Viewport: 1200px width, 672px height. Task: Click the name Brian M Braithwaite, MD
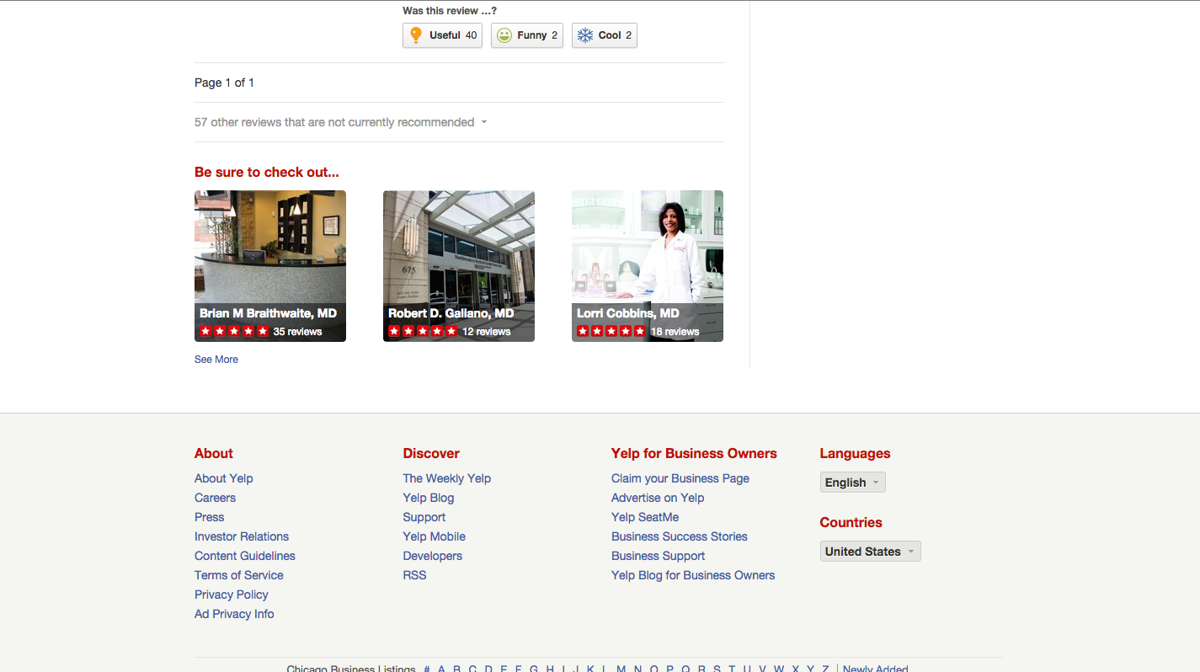[268, 313]
